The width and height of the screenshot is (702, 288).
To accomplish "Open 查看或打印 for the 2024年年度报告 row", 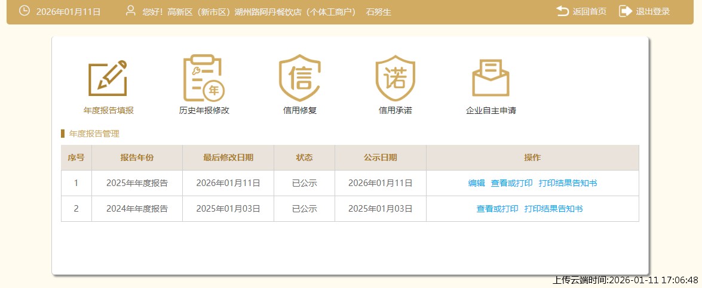I will click(x=497, y=209).
